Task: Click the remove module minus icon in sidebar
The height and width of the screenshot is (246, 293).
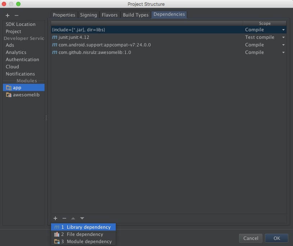Action: 16,15
